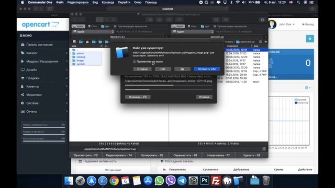Select the 'catalog' folder in the left panel
Screen dimensions: 335x188
pos(81,57)
